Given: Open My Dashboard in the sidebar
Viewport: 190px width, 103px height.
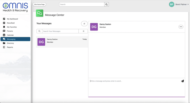Looking at the screenshot, I should point(12,19).
